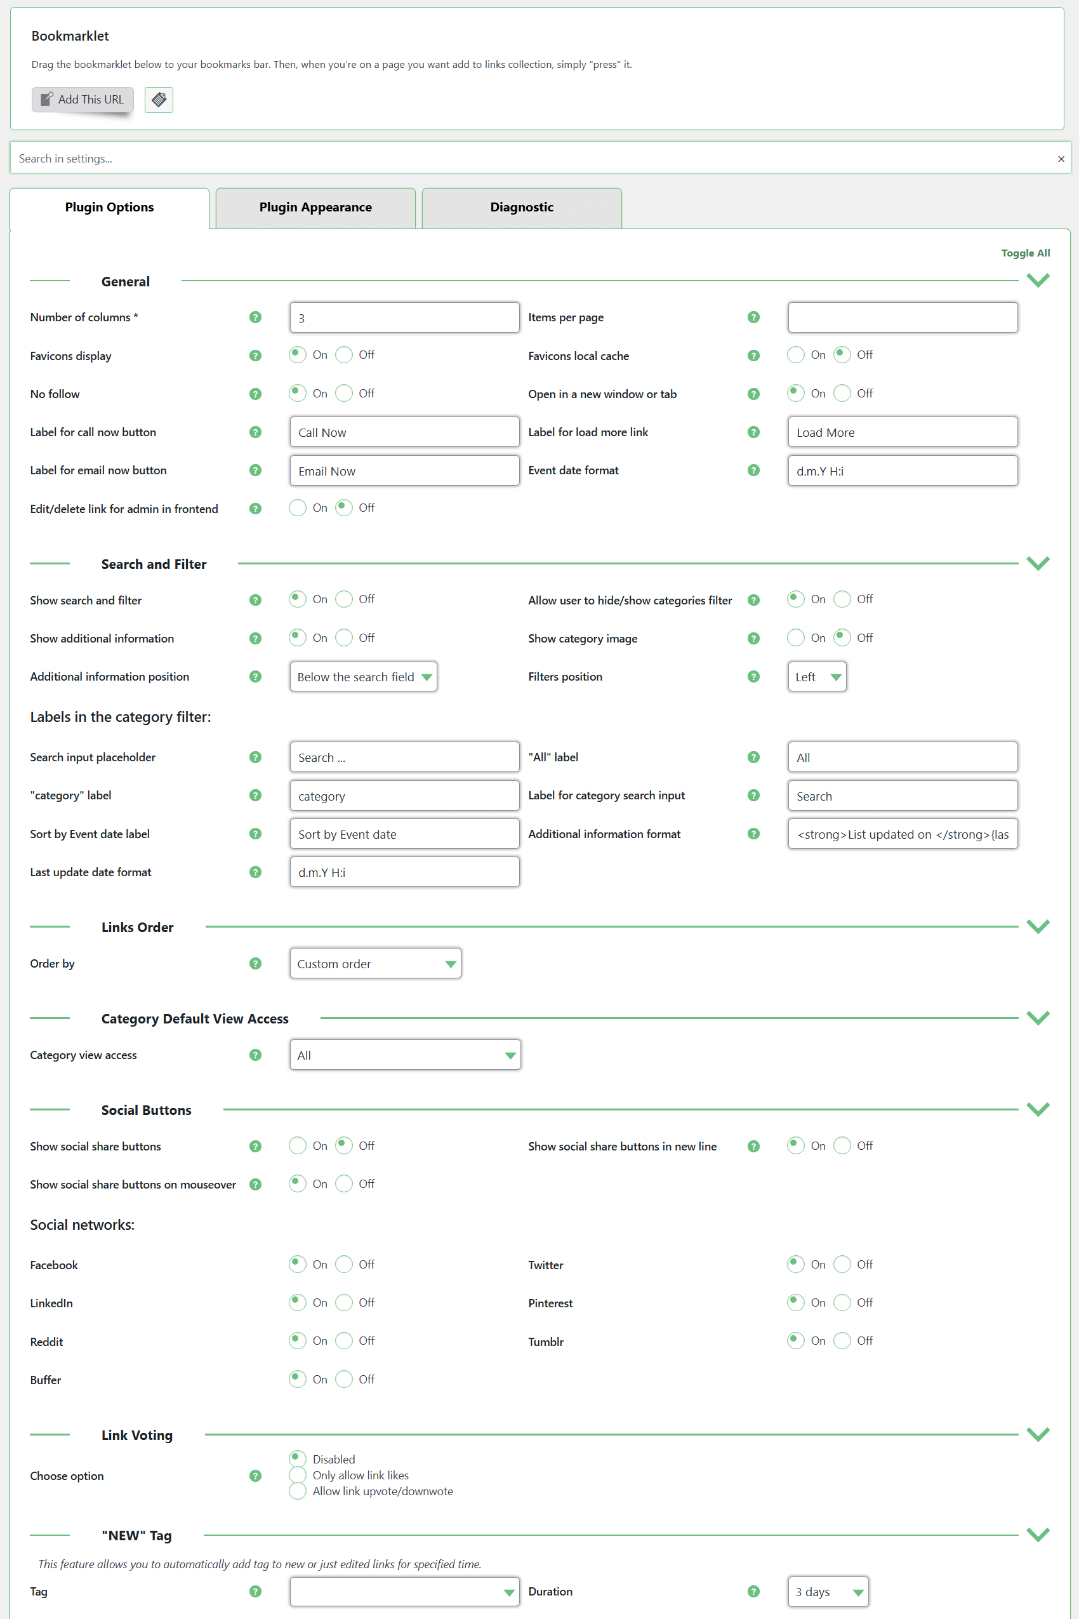The height and width of the screenshot is (1619, 1079).
Task: Click help icon for Category view access
Action: tap(255, 1055)
